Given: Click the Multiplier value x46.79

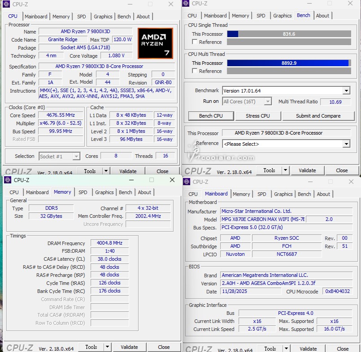Looking at the screenshot, I should (x=61, y=123).
